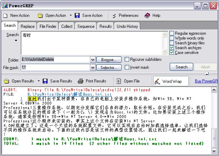Switch to the Replace tab

[28, 26]
